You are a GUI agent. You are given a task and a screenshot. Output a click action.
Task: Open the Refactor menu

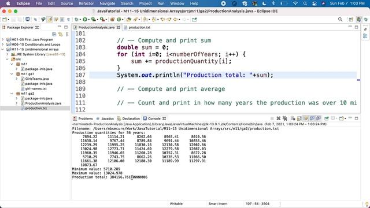(x=86, y=3)
